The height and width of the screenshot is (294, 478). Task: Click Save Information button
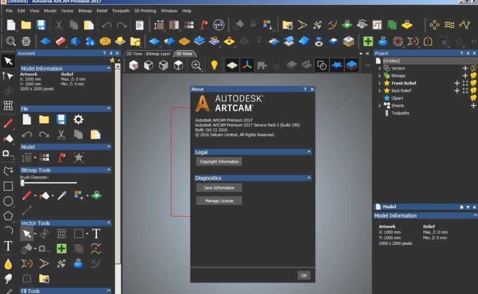tap(219, 188)
